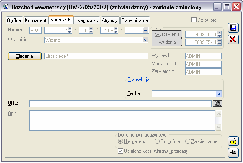Save the document with the floppy disk icon
Screen dimensions: 243x163
coord(233,28)
